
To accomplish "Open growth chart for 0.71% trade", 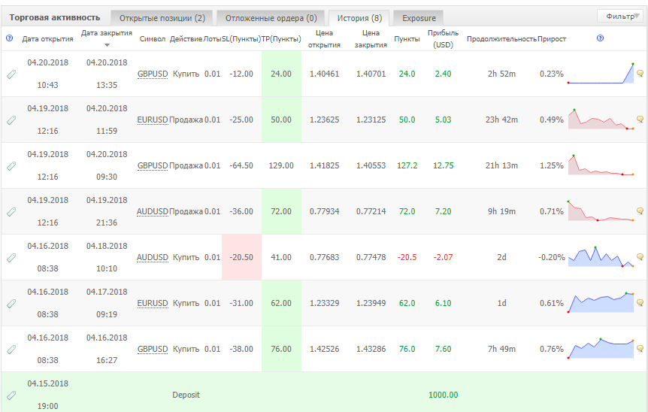I will (601, 211).
